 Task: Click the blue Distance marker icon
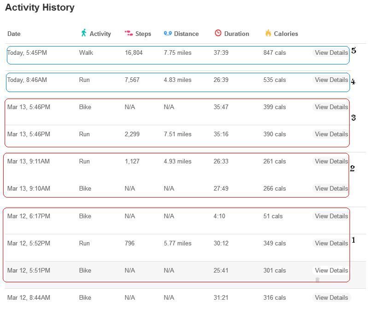pyautogui.click(x=168, y=33)
